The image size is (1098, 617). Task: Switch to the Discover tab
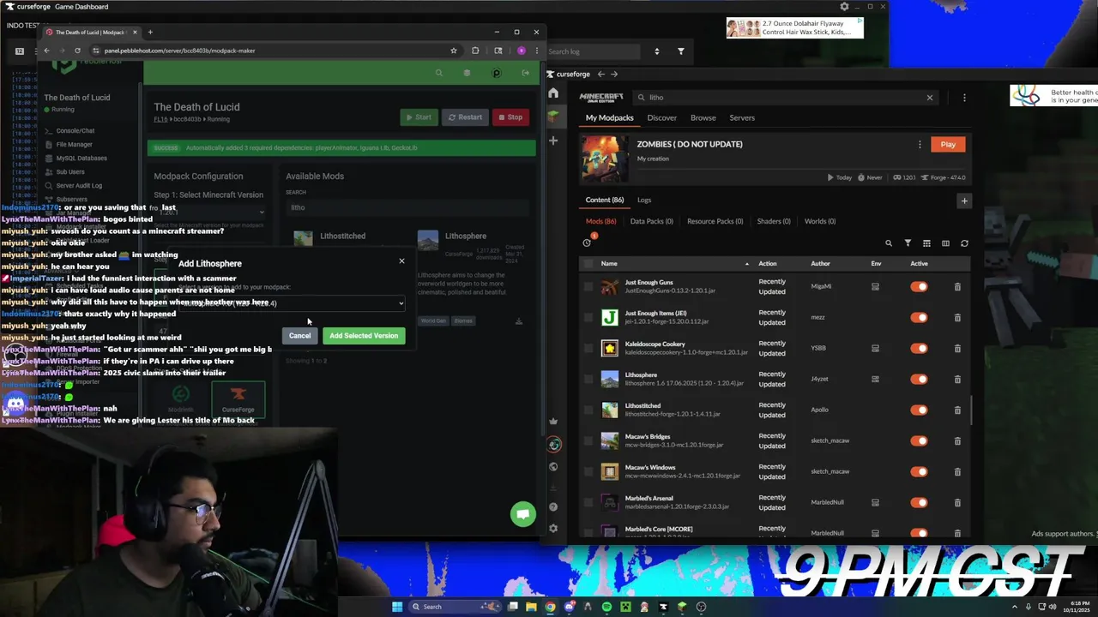tap(661, 118)
